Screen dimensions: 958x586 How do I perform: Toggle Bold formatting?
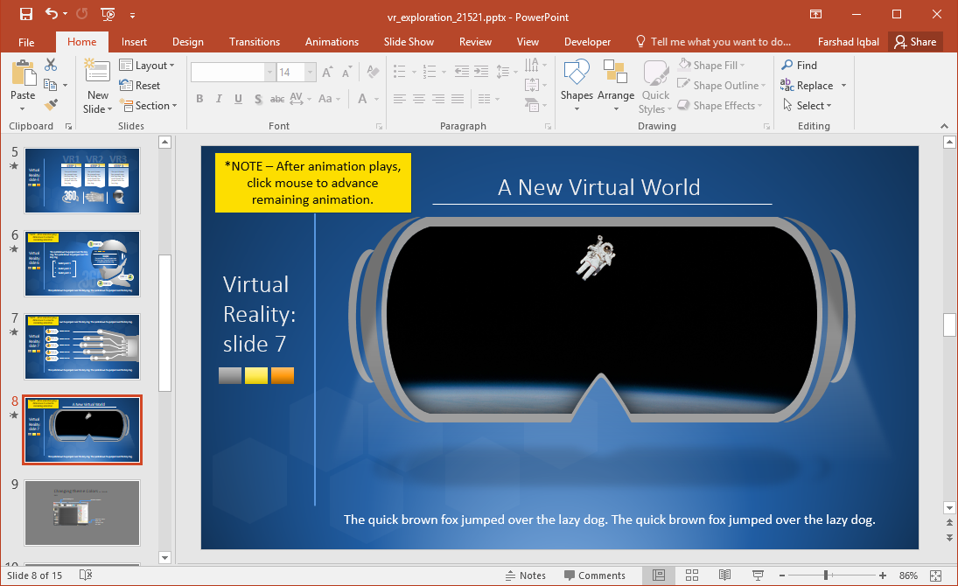tap(199, 99)
